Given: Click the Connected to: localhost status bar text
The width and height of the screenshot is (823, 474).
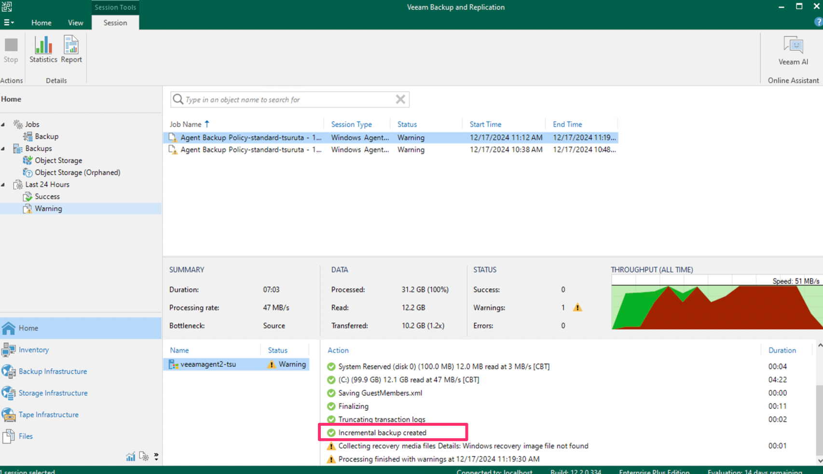Looking at the screenshot, I should (494, 471).
